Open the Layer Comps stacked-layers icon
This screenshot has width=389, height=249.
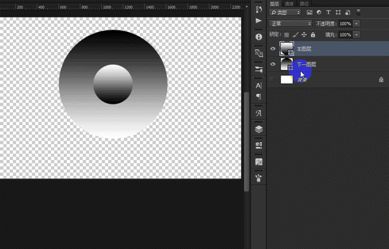(259, 129)
